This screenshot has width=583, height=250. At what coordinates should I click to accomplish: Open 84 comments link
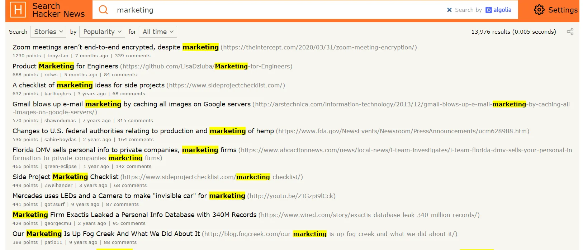click(x=120, y=75)
